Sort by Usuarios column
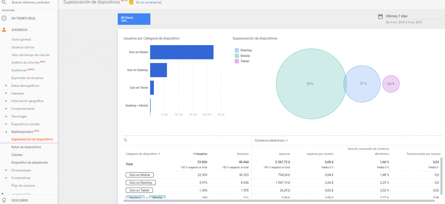 point(200,154)
